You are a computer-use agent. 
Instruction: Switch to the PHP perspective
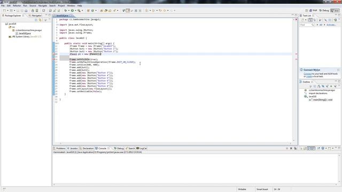point(313,11)
